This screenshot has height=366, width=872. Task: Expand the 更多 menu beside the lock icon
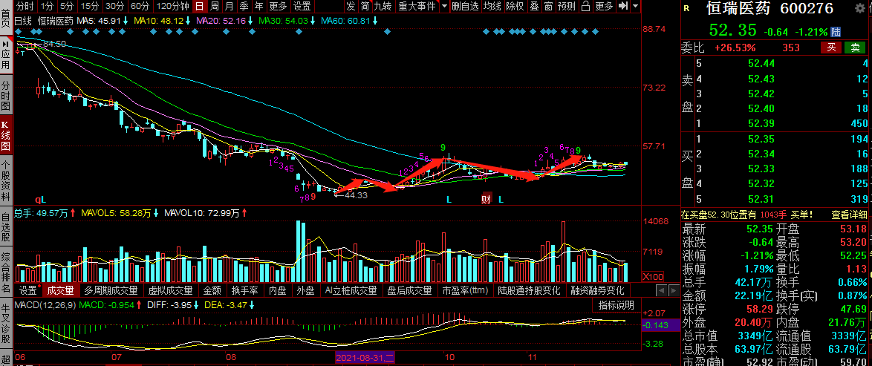click(x=604, y=6)
